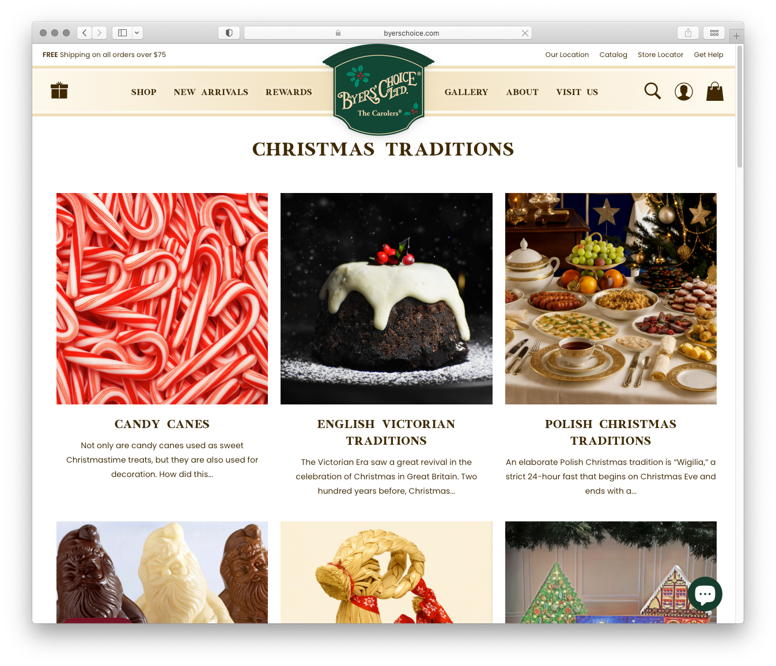Viewport: 776px width, 666px height.
Task: Expand the sidebar dropdown chevron
Action: click(x=137, y=33)
